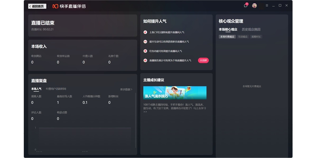Select the 互动观众 filter
317x158 pixels.
(243, 37)
